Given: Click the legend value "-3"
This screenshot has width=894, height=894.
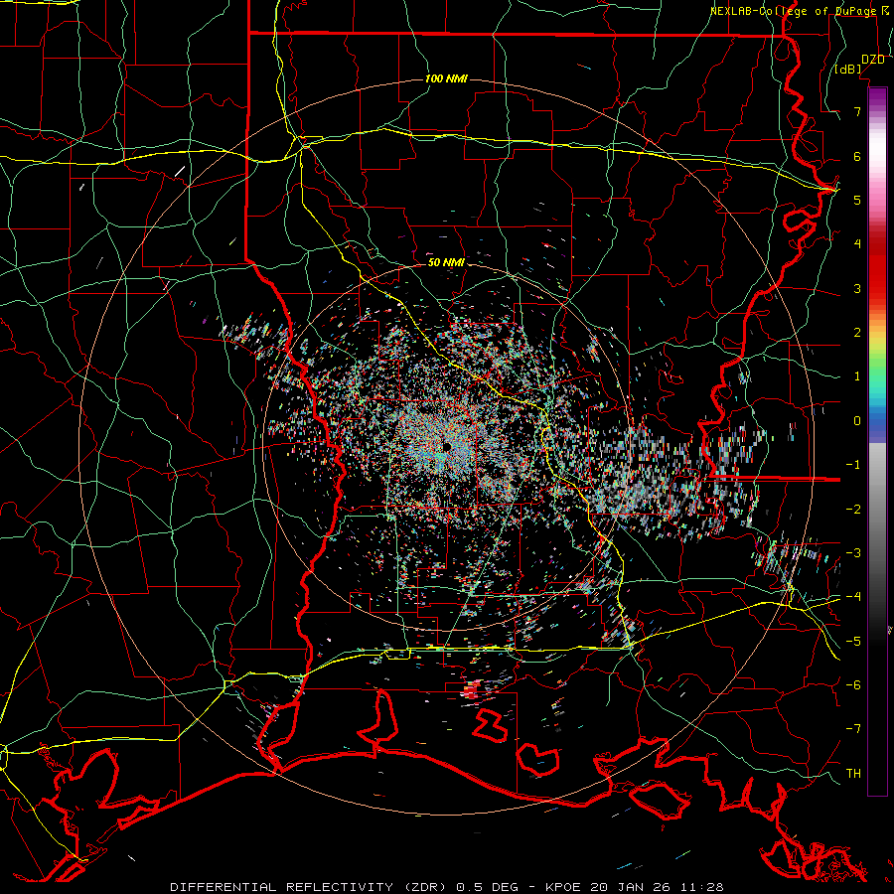Looking at the screenshot, I should coord(853,553).
